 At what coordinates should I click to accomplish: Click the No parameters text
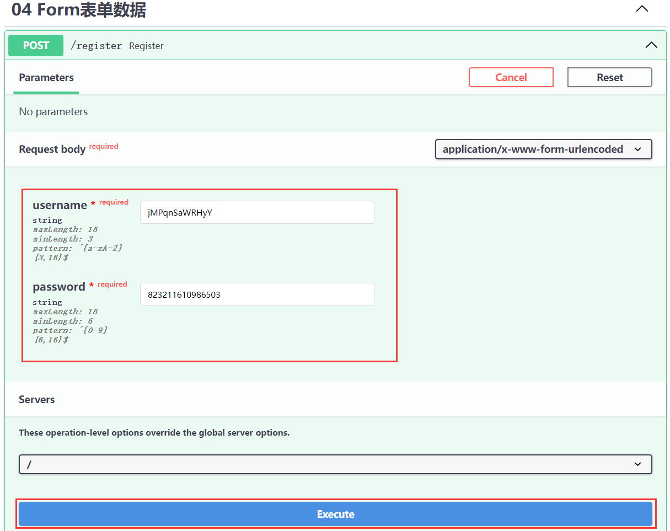[x=53, y=111]
